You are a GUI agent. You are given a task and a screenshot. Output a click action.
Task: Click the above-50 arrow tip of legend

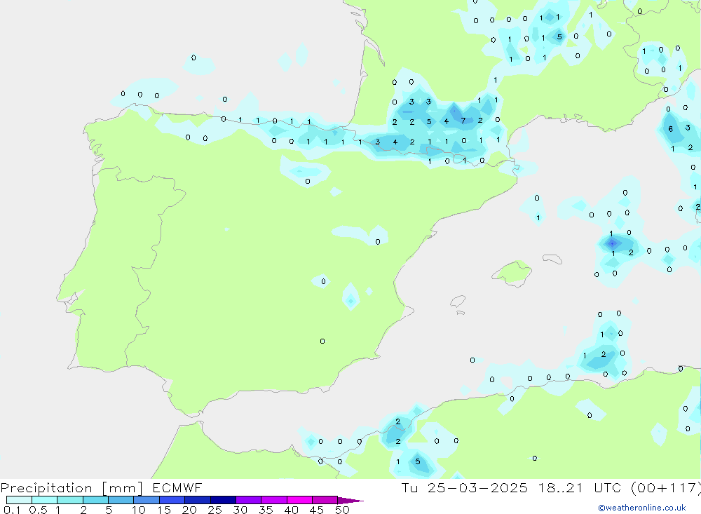[x=350, y=501]
